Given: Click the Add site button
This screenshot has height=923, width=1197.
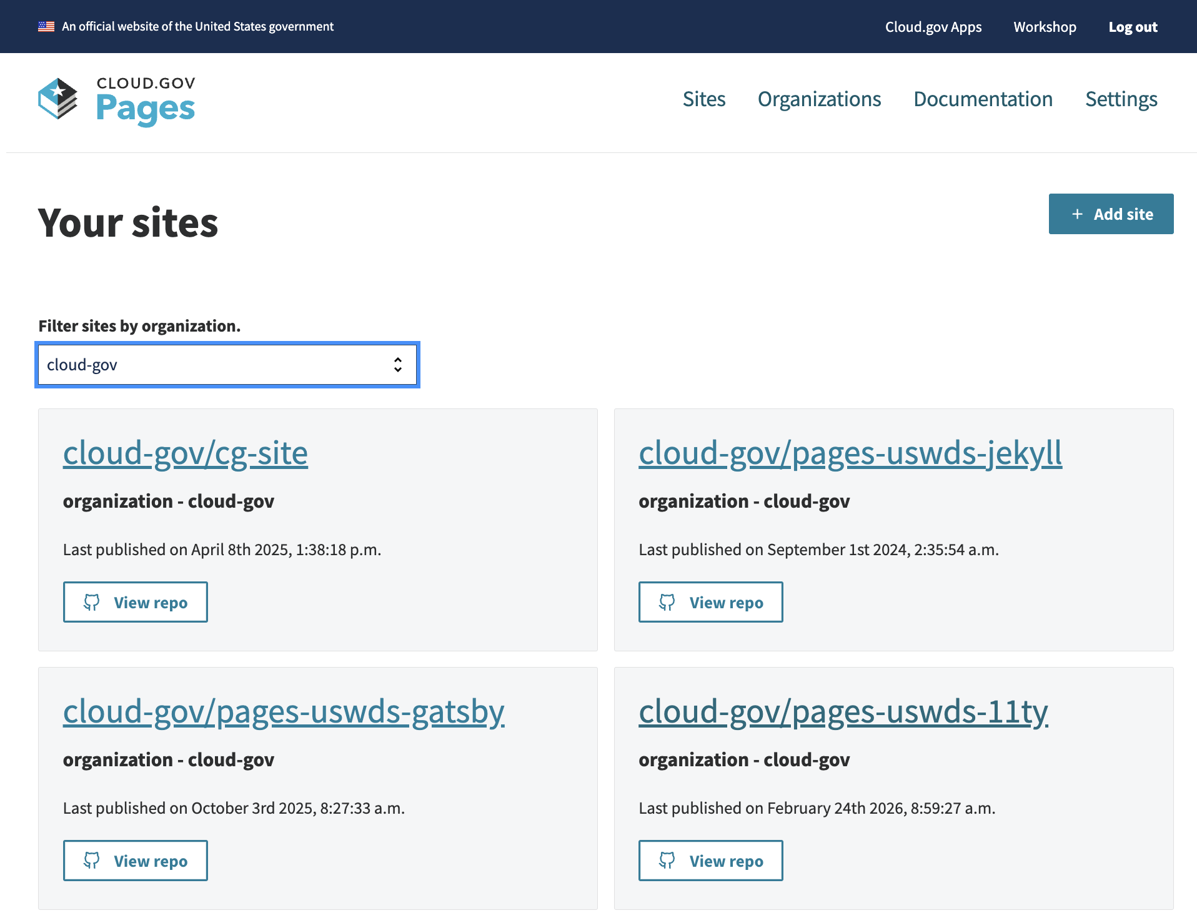Looking at the screenshot, I should click(1111, 214).
